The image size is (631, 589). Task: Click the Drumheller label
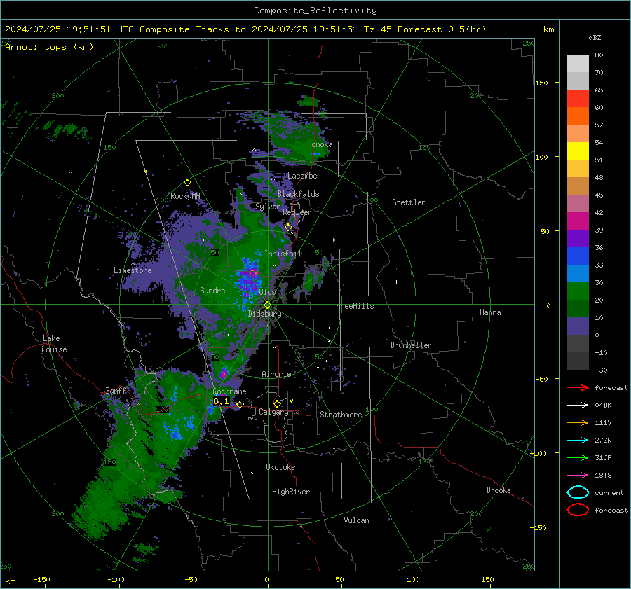tap(411, 345)
